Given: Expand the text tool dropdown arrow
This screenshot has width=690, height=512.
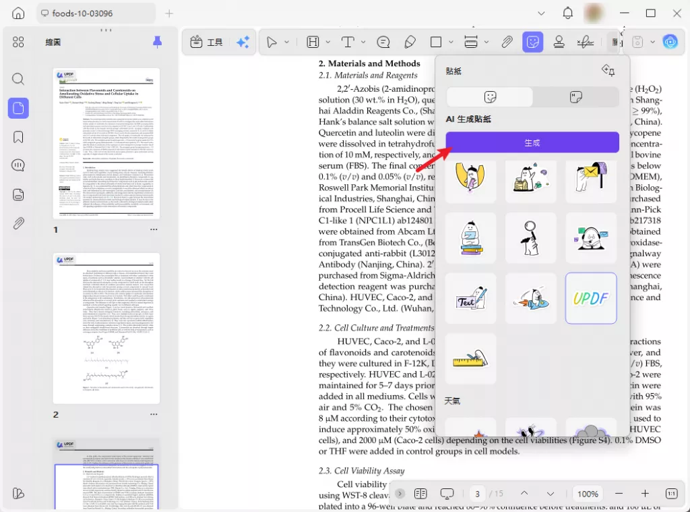Looking at the screenshot, I should 363,42.
